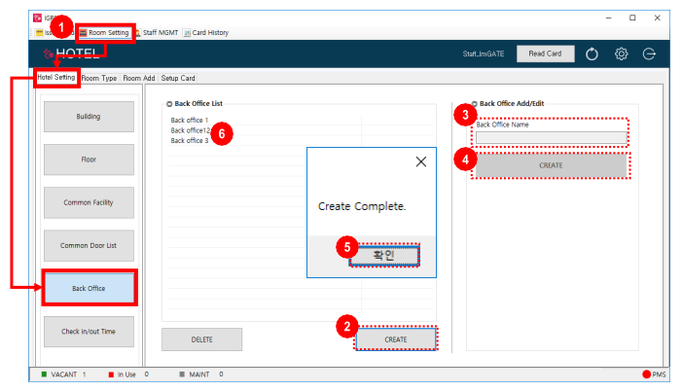Click the grey CREATE button in Add/Edit panel
Viewport: 682px width, 392px height.
click(551, 165)
